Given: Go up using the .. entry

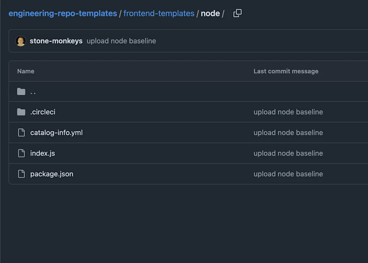Looking at the screenshot, I should 33,92.
